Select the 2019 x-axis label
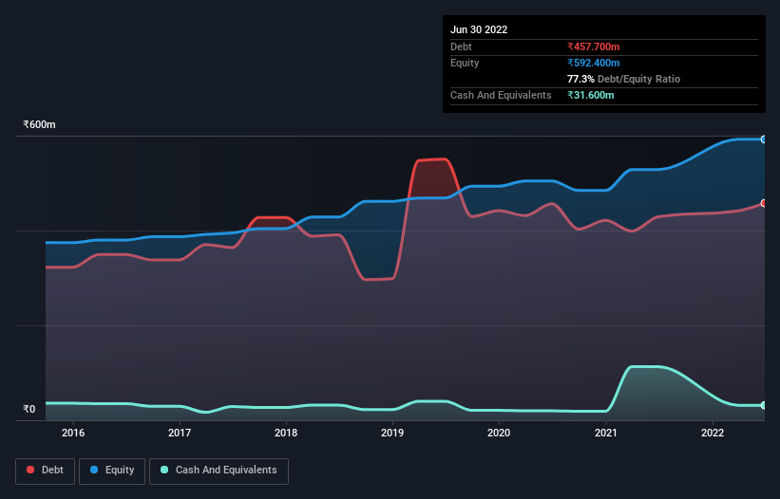This screenshot has height=499, width=780. coord(392,433)
